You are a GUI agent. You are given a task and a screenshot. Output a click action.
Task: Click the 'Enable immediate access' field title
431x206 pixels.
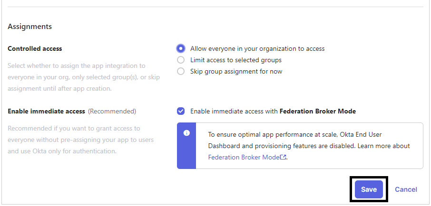[46, 111]
